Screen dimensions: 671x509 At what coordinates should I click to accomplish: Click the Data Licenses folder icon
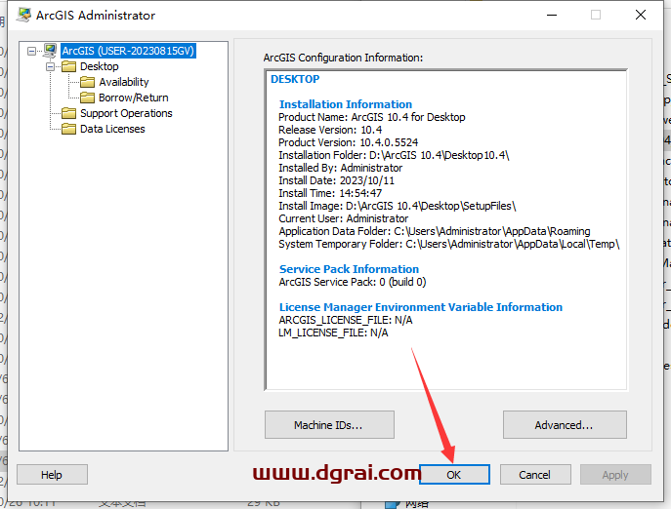[x=68, y=129]
